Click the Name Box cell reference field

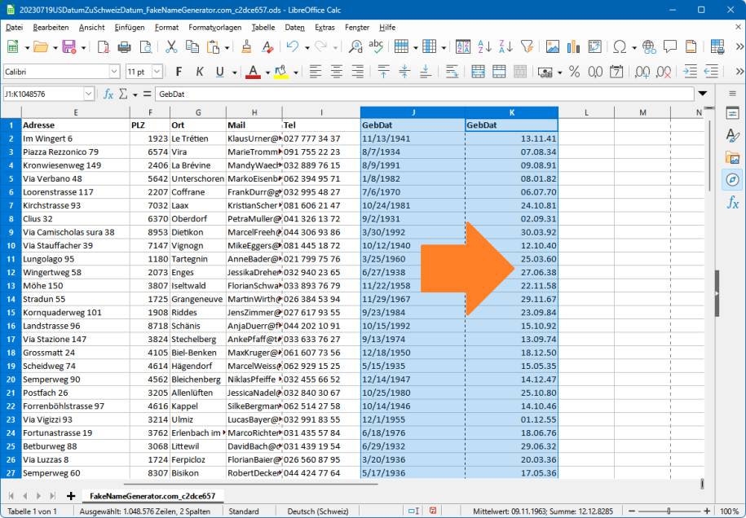[45, 94]
